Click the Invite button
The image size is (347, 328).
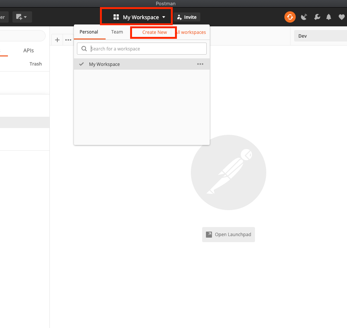click(x=187, y=17)
